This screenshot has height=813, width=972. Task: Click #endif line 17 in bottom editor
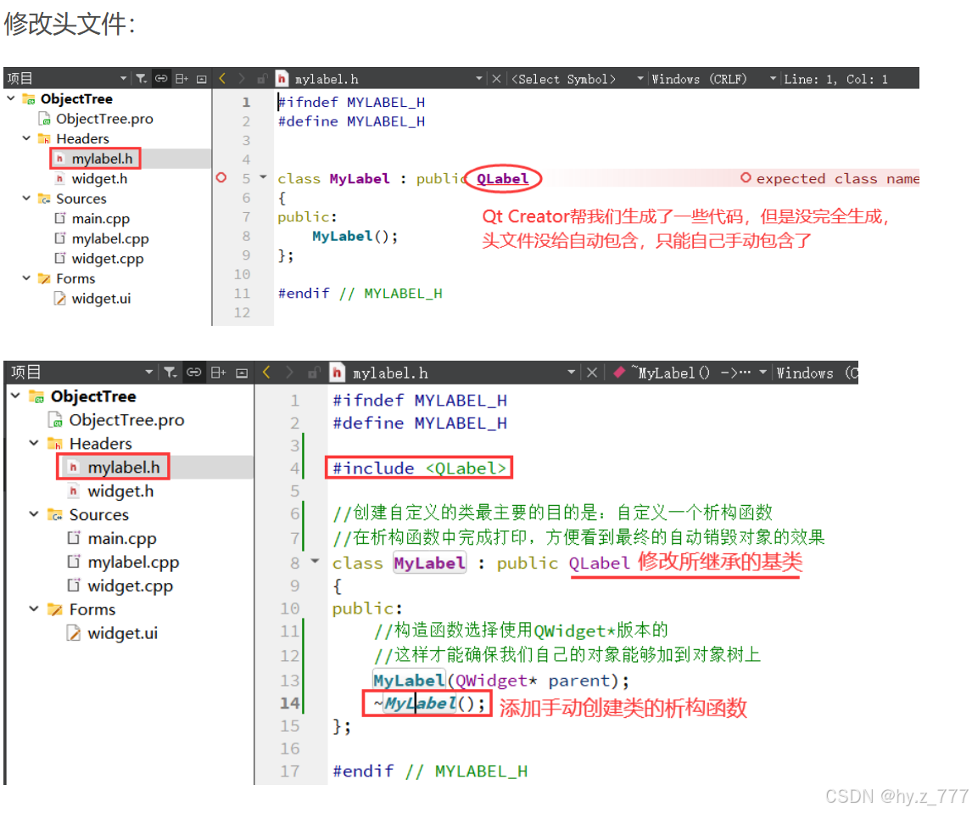click(x=429, y=771)
